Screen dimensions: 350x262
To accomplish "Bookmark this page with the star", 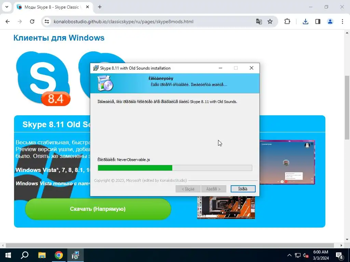I will pyautogui.click(x=270, y=21).
